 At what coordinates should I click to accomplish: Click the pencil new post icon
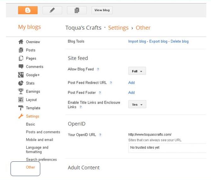coord(52,10)
